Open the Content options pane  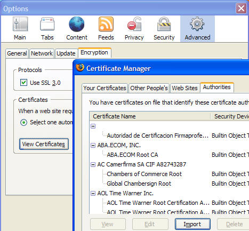pyautogui.click(x=77, y=29)
